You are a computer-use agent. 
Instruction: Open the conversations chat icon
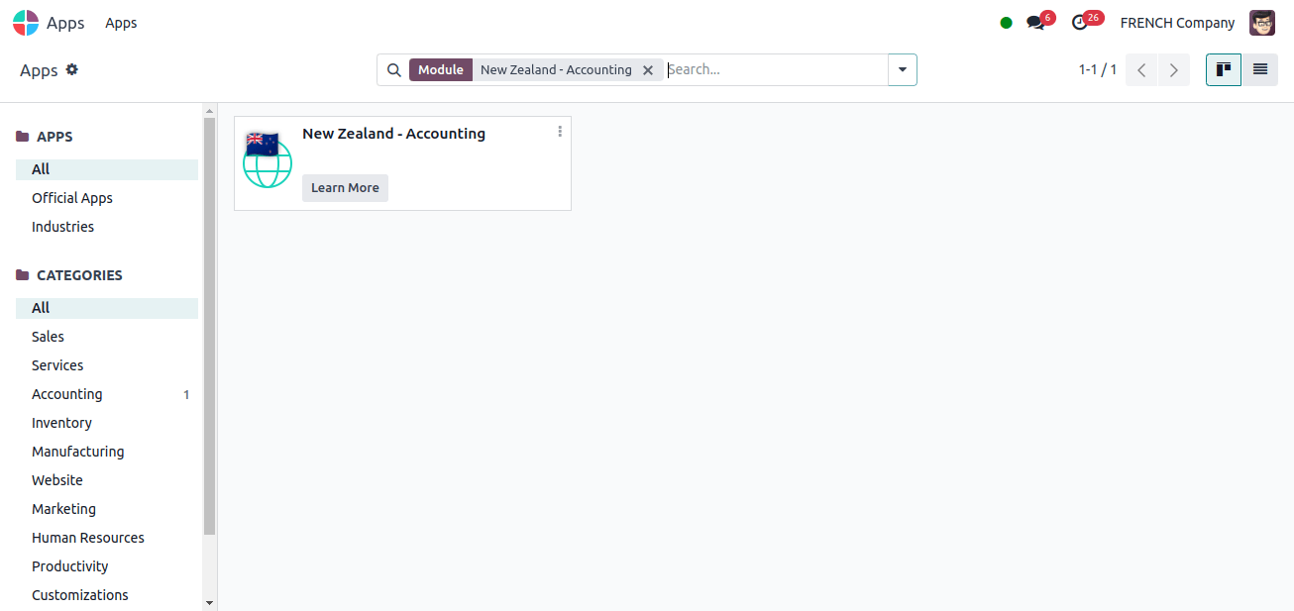(1036, 23)
